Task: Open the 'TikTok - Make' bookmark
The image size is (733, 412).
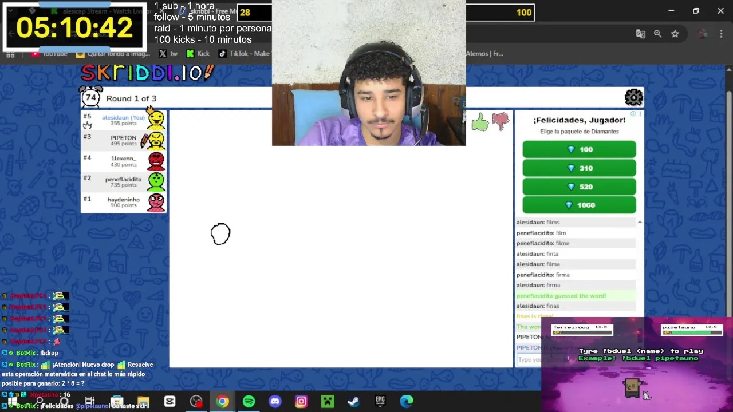Action: pyautogui.click(x=244, y=54)
